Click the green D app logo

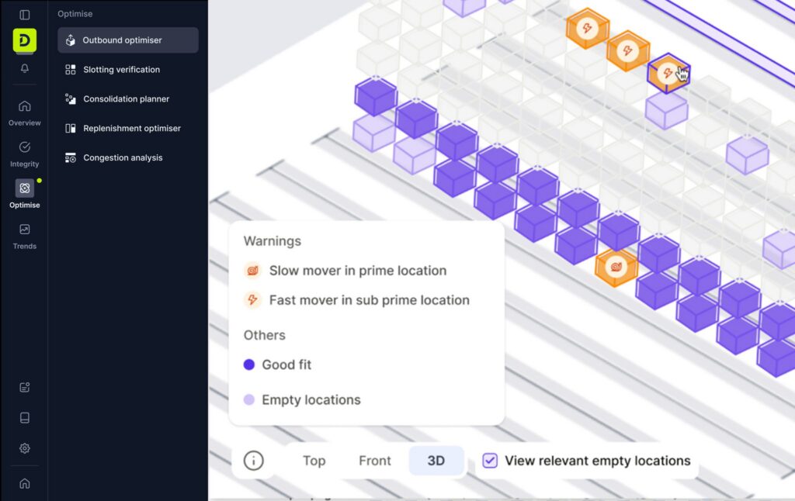coord(24,40)
